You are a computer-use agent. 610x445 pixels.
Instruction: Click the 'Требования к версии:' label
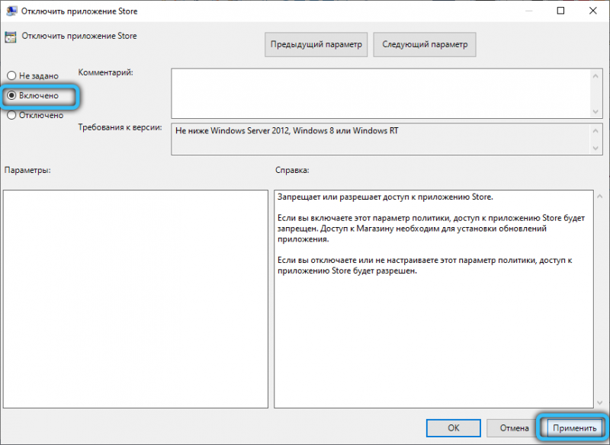[x=120, y=127]
